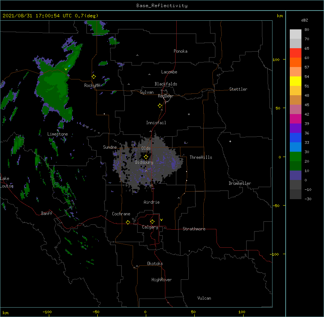This screenshot has width=324, height=317.
Task: Select the white caret marker east of Airdrie
Action: 179,198
